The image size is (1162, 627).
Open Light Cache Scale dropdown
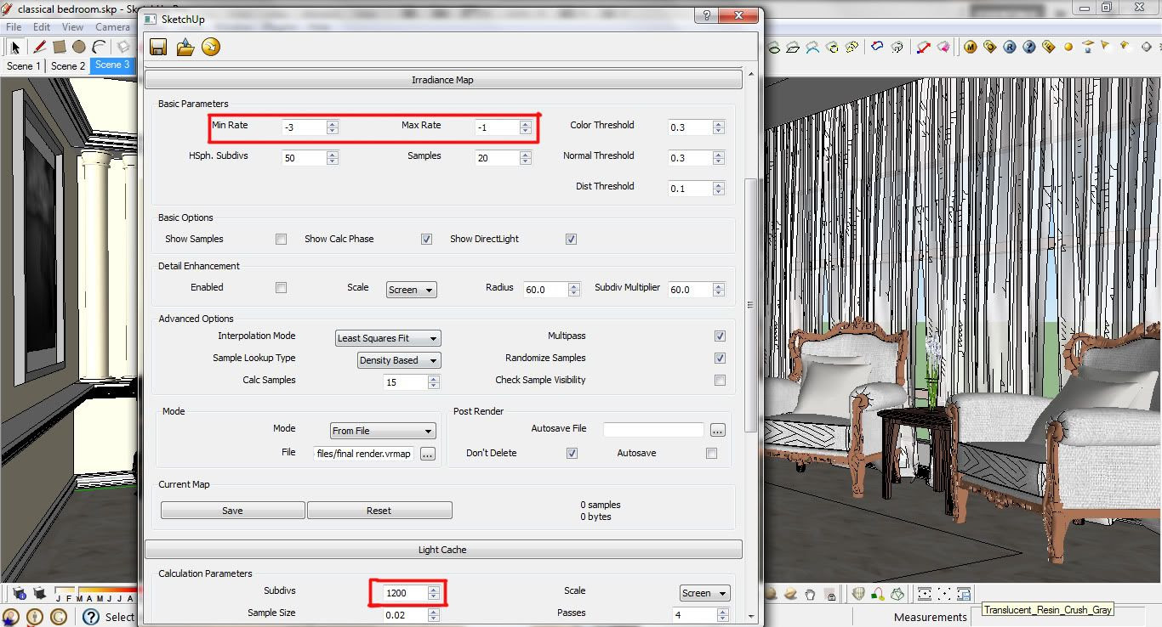point(705,593)
